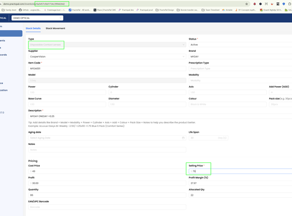The width and height of the screenshot is (292, 216).
Task: Click the Profit field showing 30.00
Action: [x=107, y=183]
